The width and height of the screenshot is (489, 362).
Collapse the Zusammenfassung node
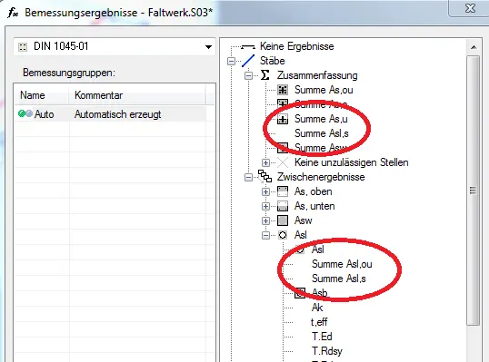pyautogui.click(x=248, y=75)
